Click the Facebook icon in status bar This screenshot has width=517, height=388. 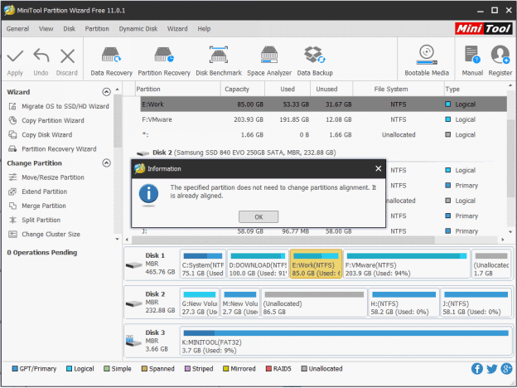tap(477, 368)
